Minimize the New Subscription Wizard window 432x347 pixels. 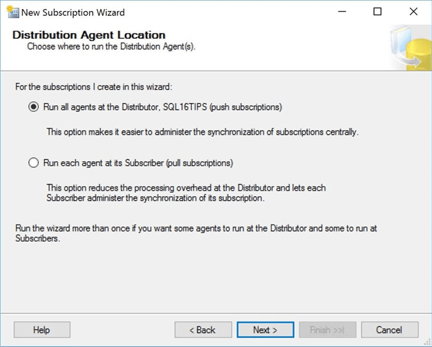click(x=342, y=12)
